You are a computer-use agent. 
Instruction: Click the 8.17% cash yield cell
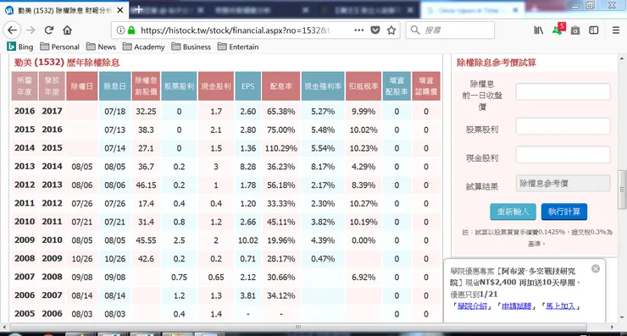click(323, 167)
